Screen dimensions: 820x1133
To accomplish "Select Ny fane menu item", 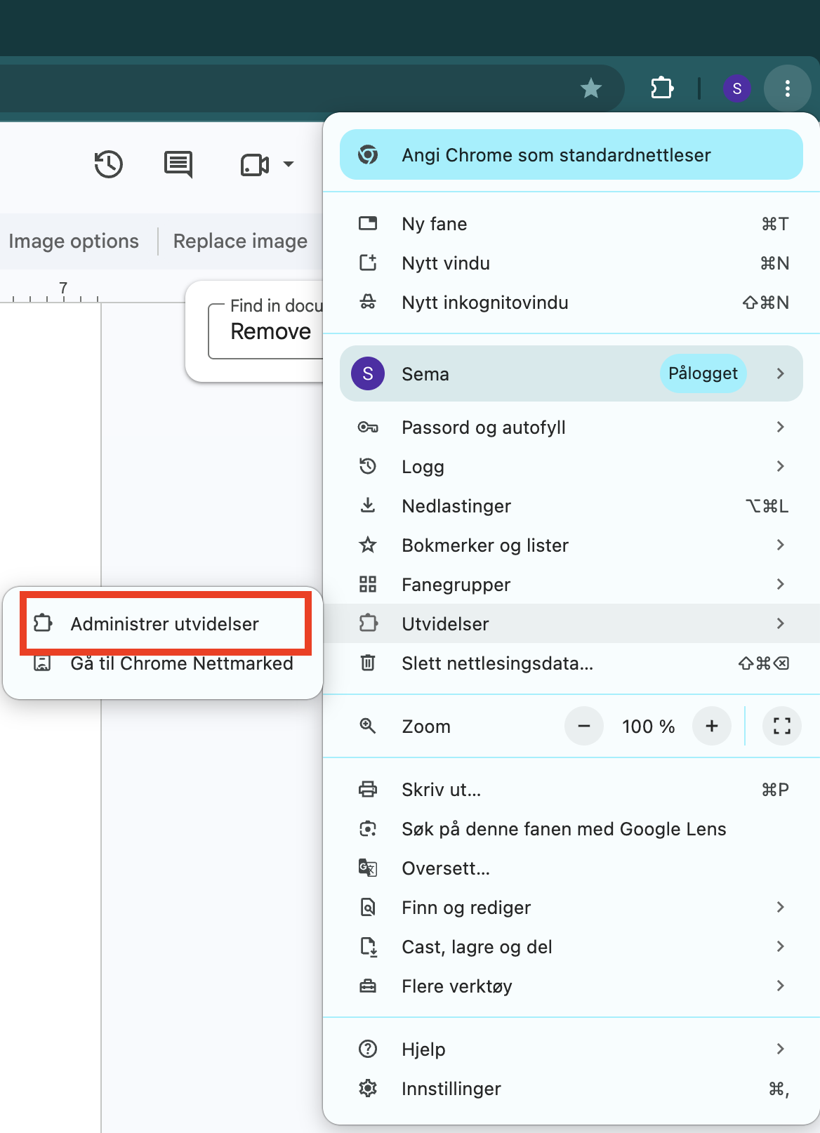I will pos(571,224).
